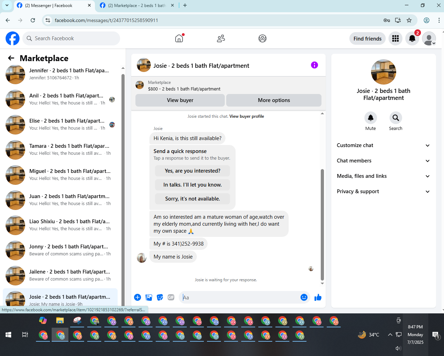444x356 pixels.
Task: Open the emoji picker smiley icon
Action: coord(304,297)
